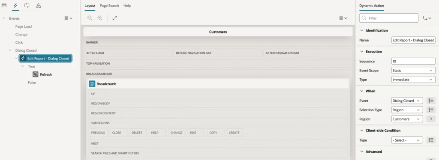Click the BANNER layout slot
The image size is (439, 160).
(x=218, y=42)
